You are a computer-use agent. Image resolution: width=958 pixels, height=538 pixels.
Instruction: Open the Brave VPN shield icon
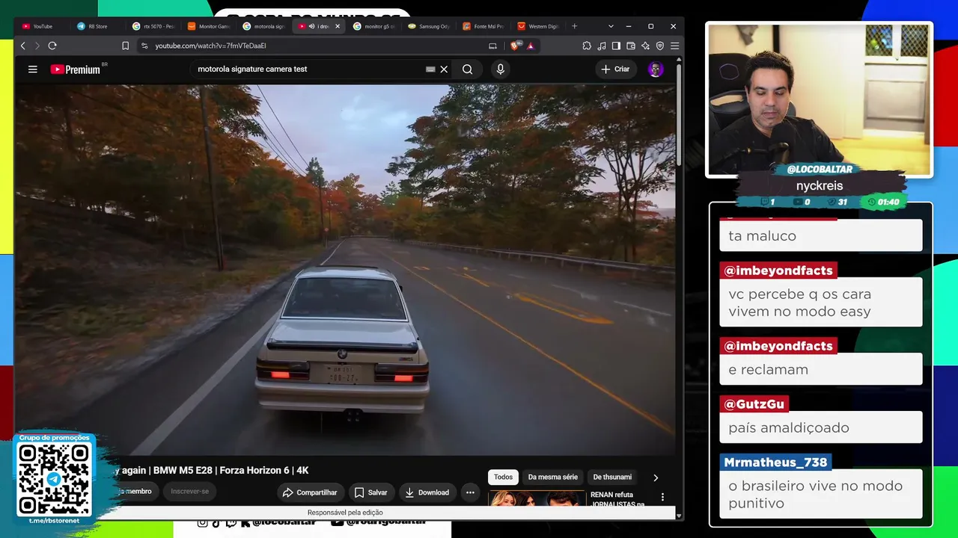coord(660,46)
